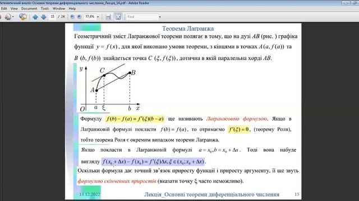
Task: Click the slide title "Теорема Лагранжа"
Action: (188, 28)
